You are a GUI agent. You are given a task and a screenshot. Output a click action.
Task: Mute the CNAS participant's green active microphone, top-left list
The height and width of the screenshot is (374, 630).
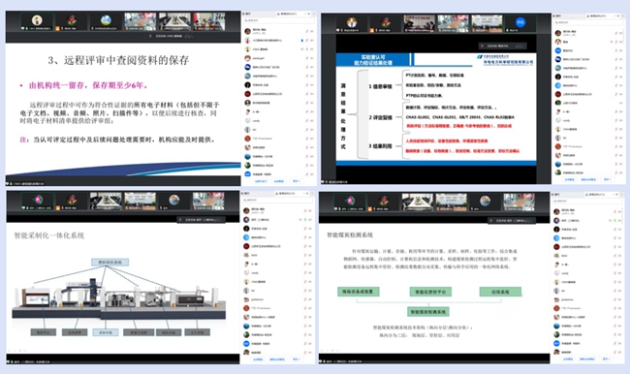point(307,49)
